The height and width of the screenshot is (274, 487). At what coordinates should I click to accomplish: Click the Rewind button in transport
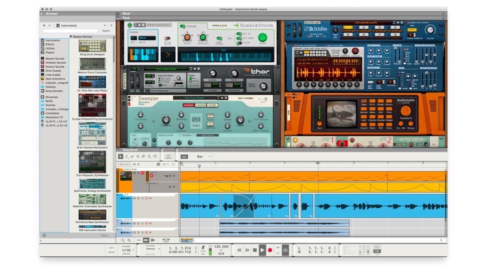point(239,250)
